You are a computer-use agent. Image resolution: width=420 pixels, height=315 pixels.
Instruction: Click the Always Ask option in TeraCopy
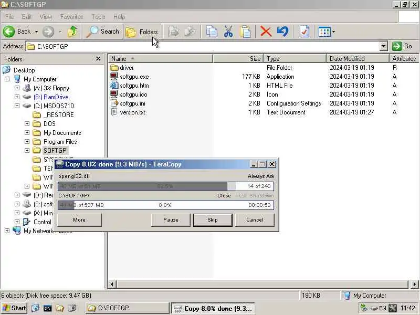261,176
